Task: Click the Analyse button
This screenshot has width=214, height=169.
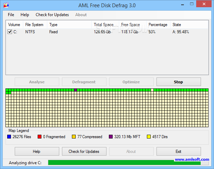Action: point(37,82)
